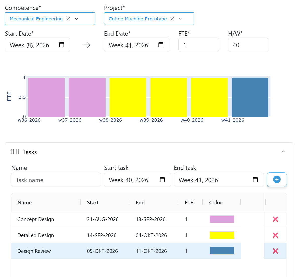Sort table by End column header
Viewport: 295px width, 277px height.
pyautogui.click(x=140, y=203)
